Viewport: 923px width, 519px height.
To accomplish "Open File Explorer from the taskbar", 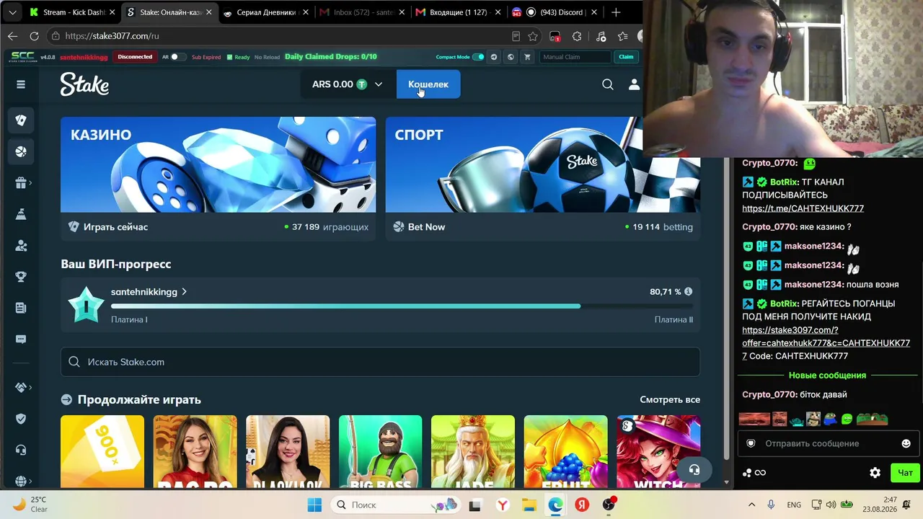I will coord(529,505).
